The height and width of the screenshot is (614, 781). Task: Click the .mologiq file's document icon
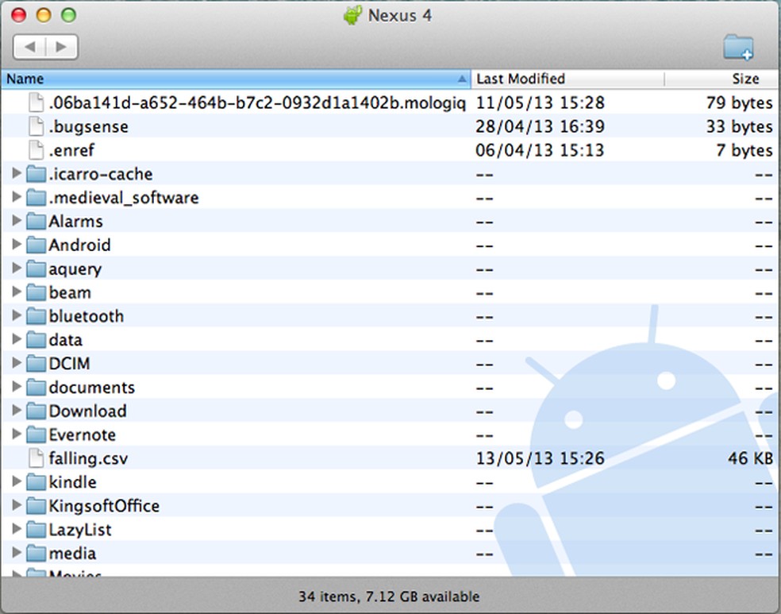(x=36, y=102)
